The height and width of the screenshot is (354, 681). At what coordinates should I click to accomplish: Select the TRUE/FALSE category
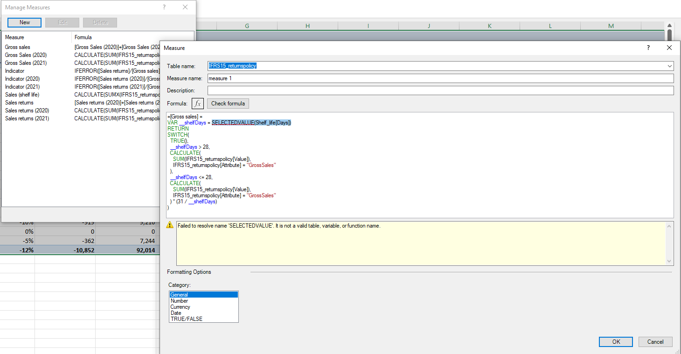pyautogui.click(x=204, y=319)
